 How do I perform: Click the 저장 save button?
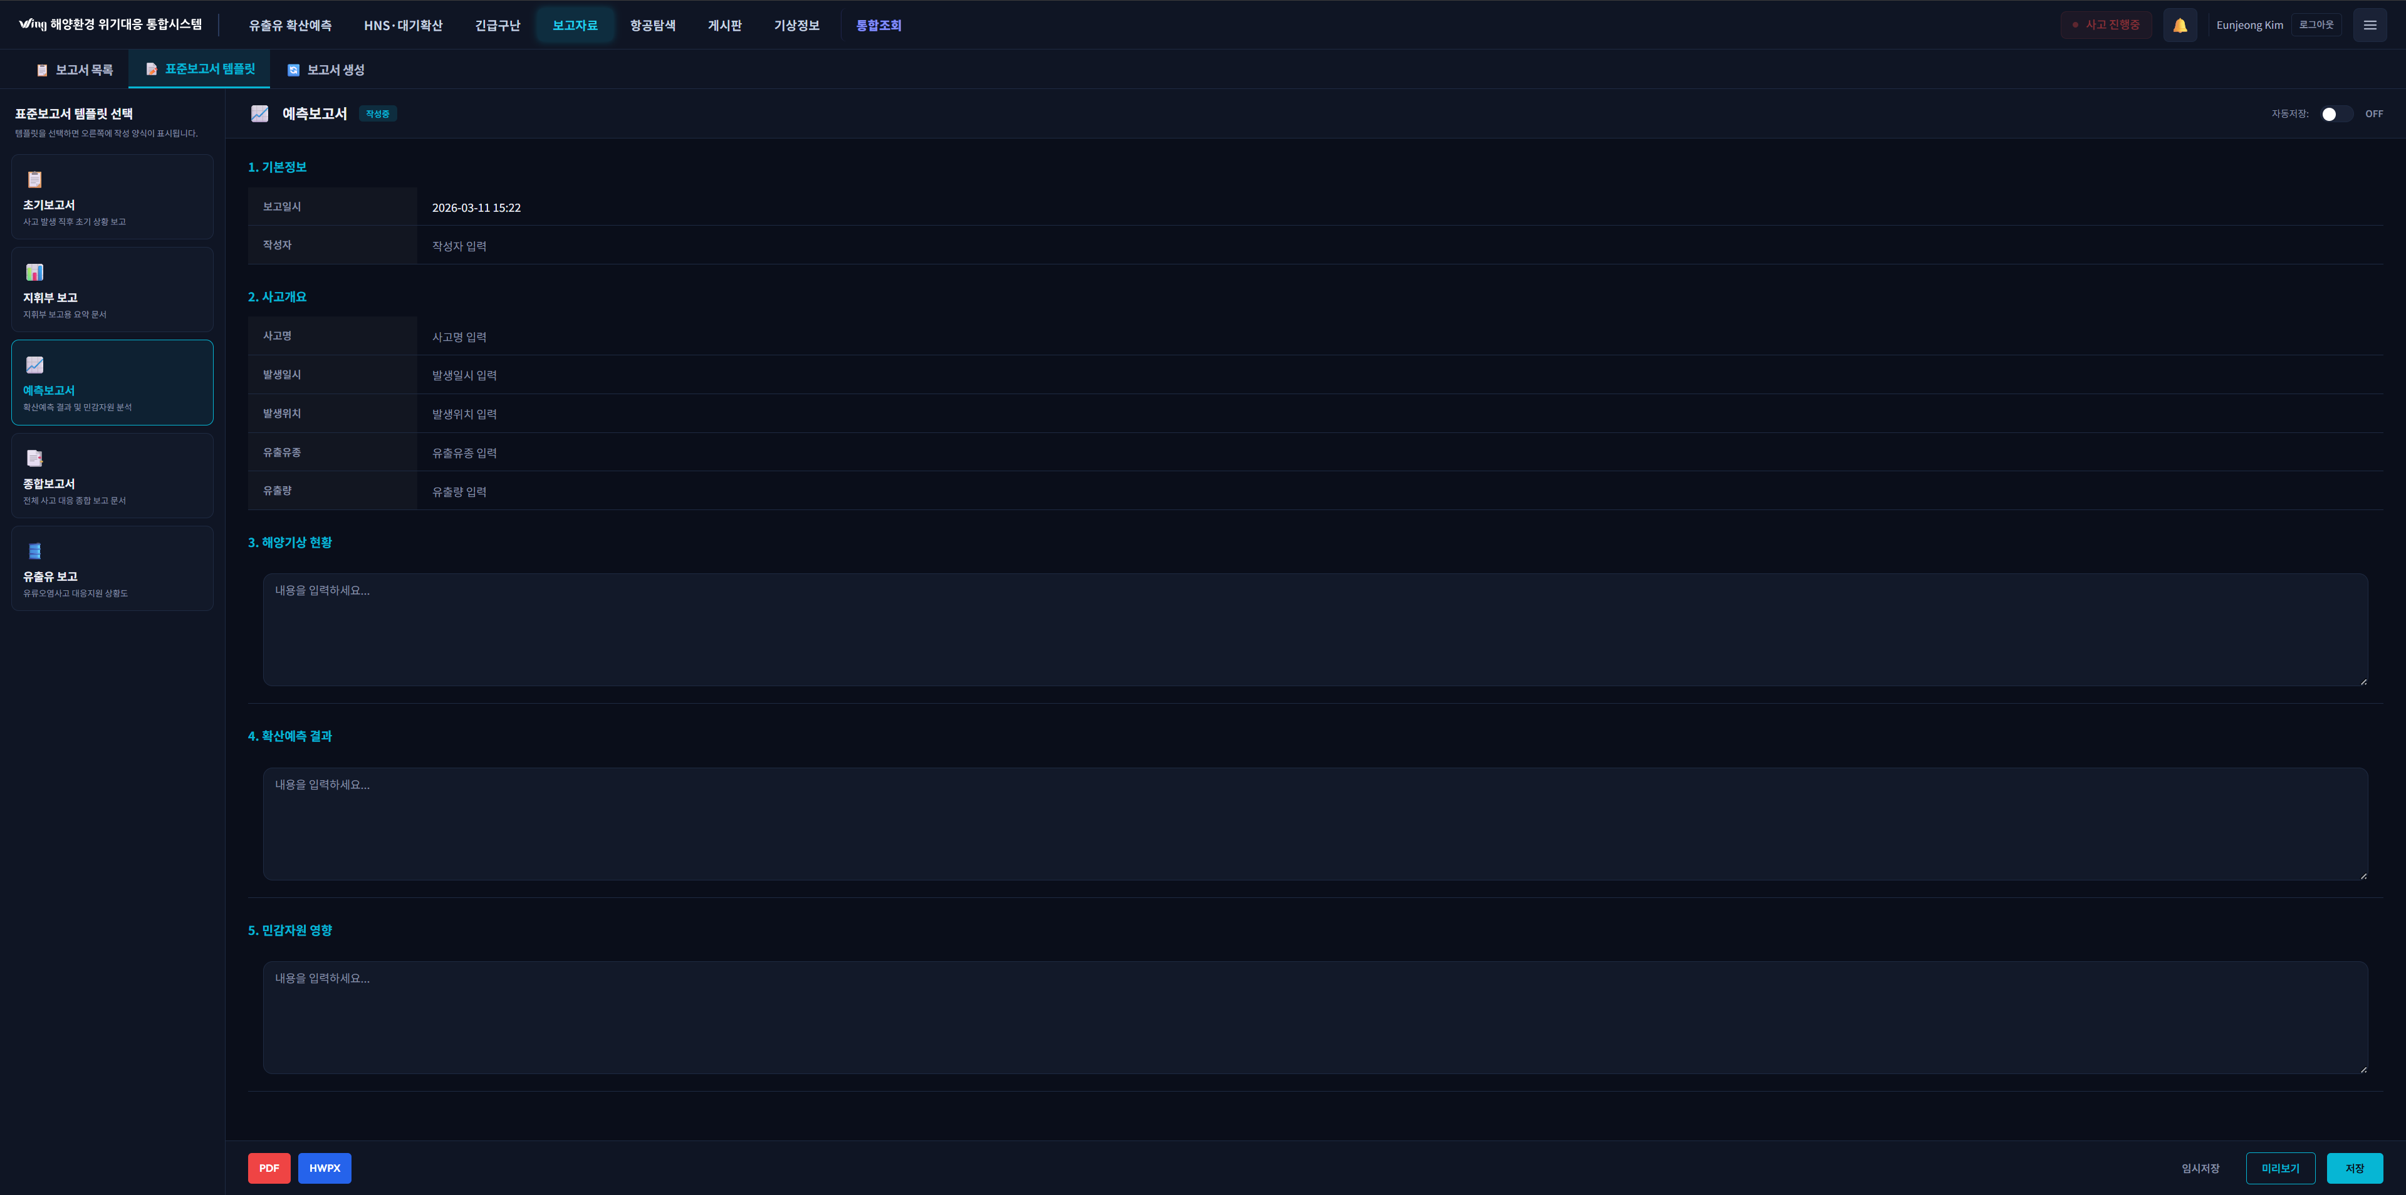[x=2354, y=1168]
